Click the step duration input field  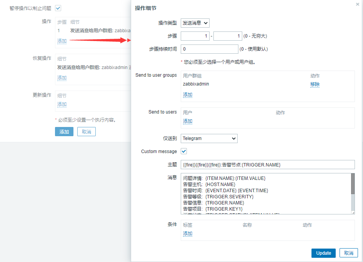point(209,49)
